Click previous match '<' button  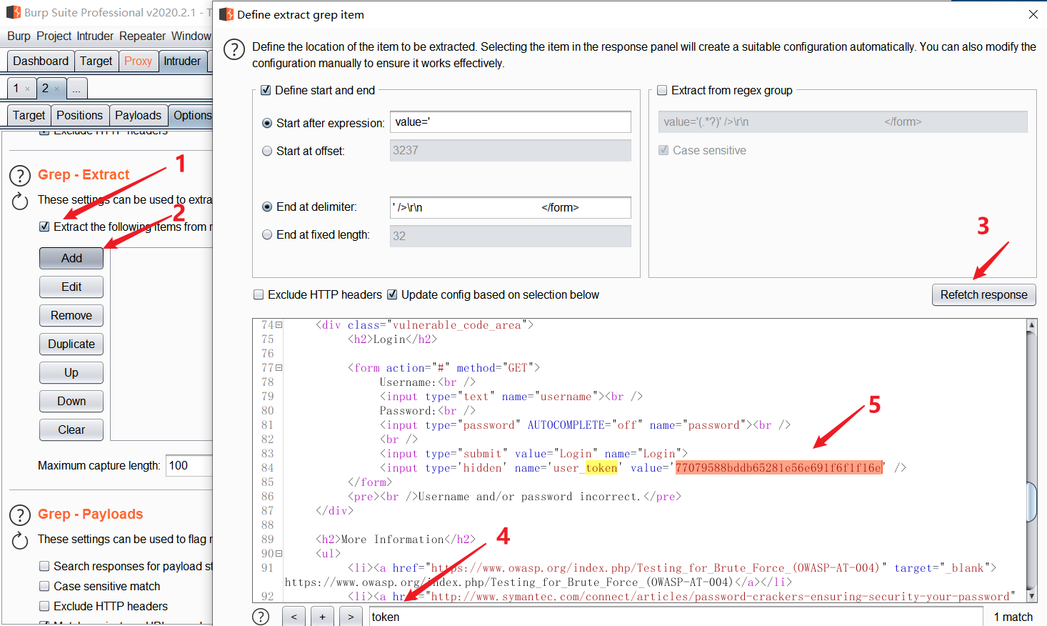tap(294, 617)
